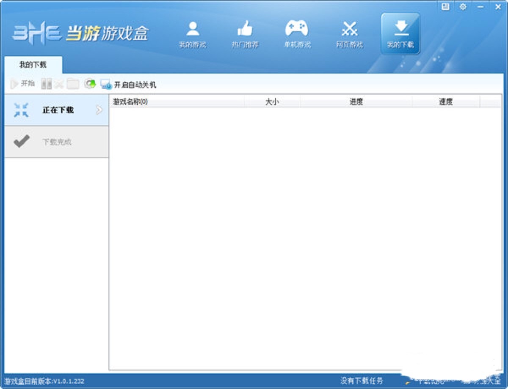Open the 单机游戏 gamepad section
The image size is (508, 389).
click(x=297, y=34)
